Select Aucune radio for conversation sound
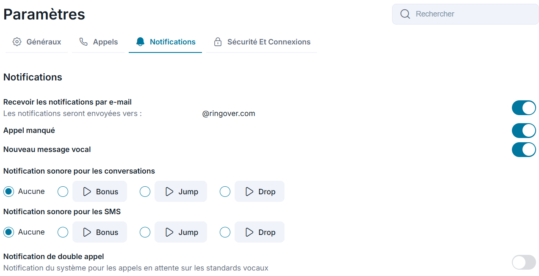 (9, 192)
